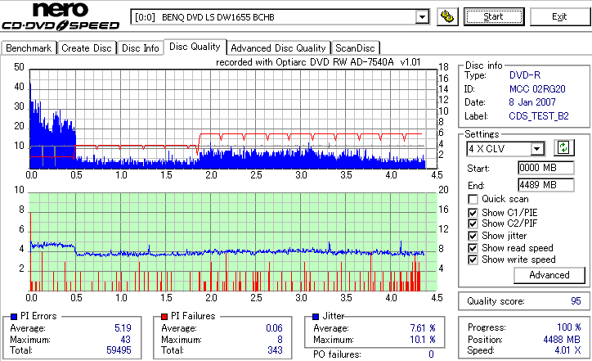Viewport: 592px width, 361px height.
Task: Click the Nero CD-DVD Speed logo
Action: coord(61,16)
